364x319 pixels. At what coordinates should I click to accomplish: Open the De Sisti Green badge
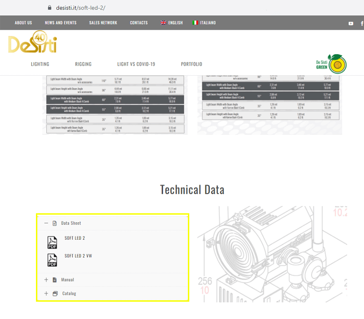pyautogui.click(x=331, y=63)
